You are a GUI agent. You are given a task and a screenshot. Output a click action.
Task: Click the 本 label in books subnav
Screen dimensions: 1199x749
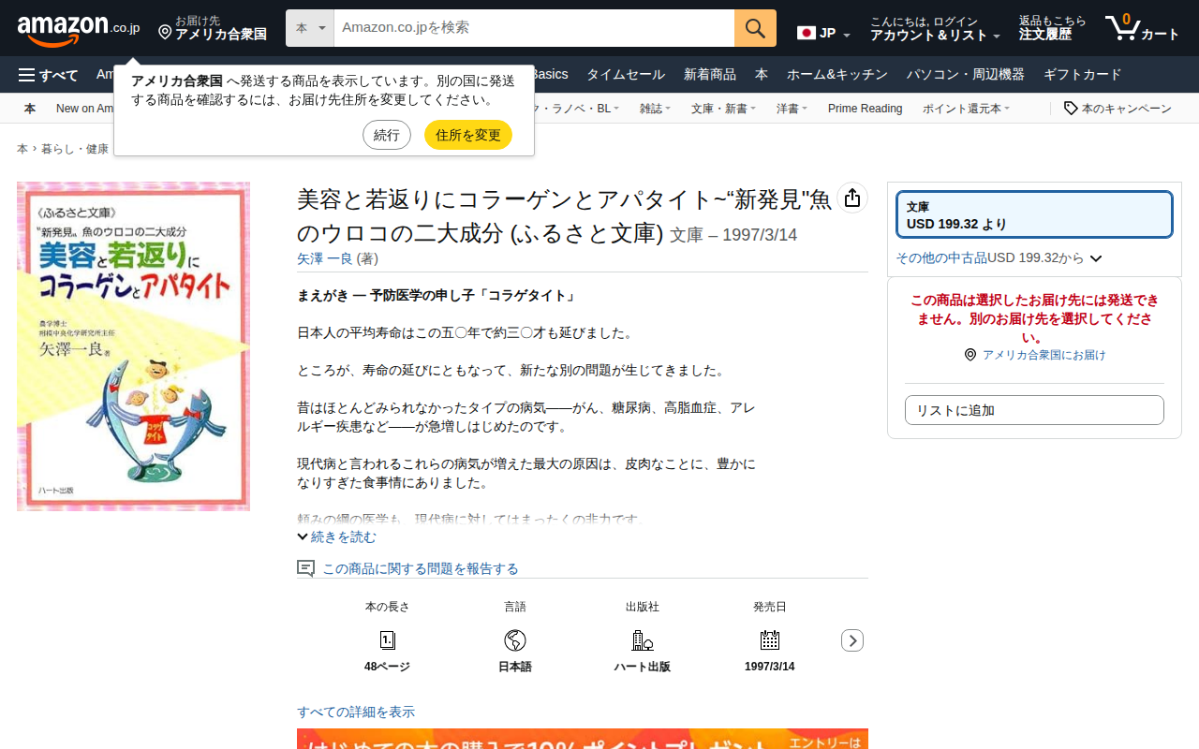click(x=30, y=109)
